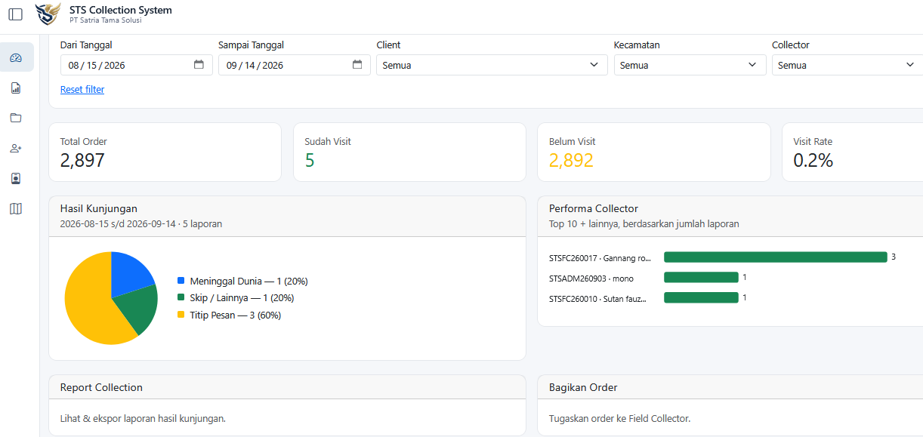
Task: Click the STSFC260010 collector bar
Action: (x=701, y=297)
